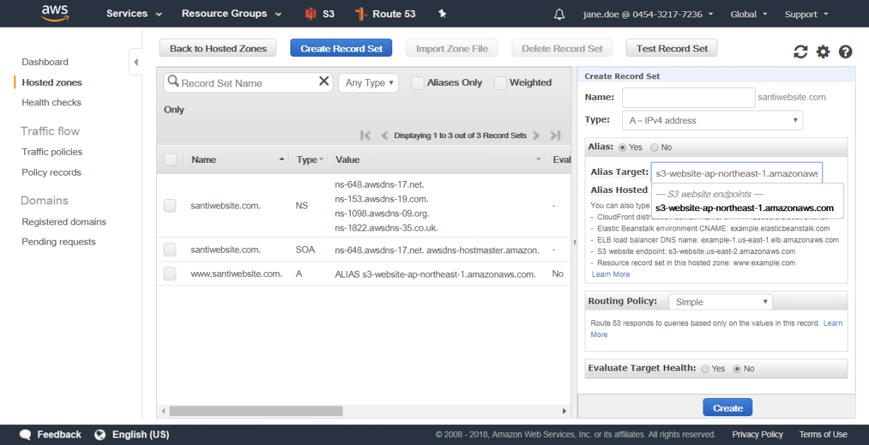Select s3-website-ap-northeast-1 suggestion in dropdown list
This screenshot has height=445, width=869.
click(744, 208)
